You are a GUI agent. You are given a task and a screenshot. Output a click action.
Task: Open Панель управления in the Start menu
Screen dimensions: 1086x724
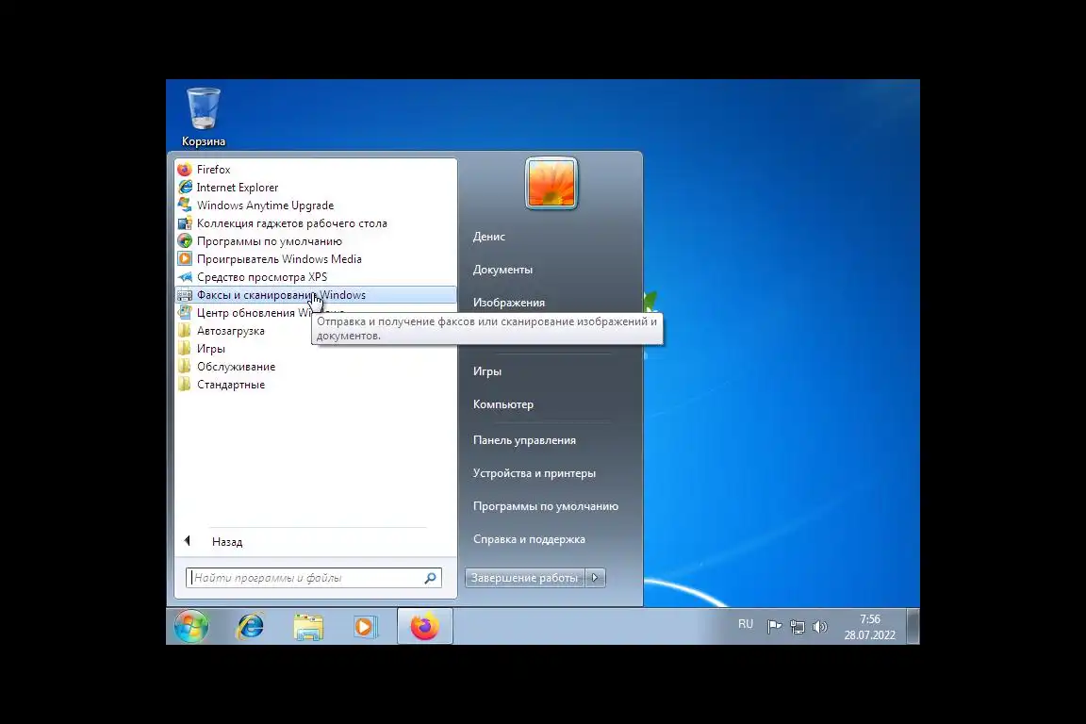pos(524,440)
